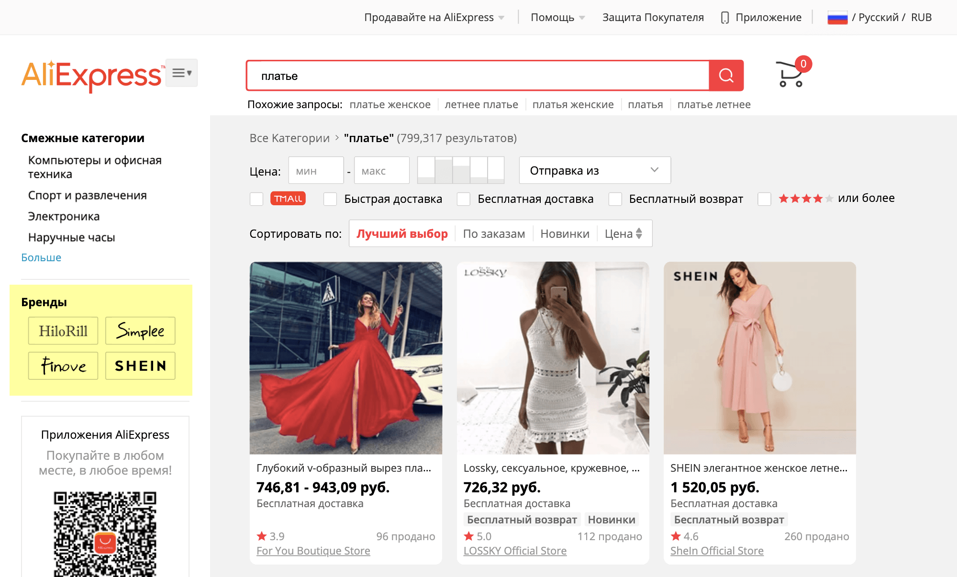Click suggested query летнее платье
The image size is (957, 577).
481,105
